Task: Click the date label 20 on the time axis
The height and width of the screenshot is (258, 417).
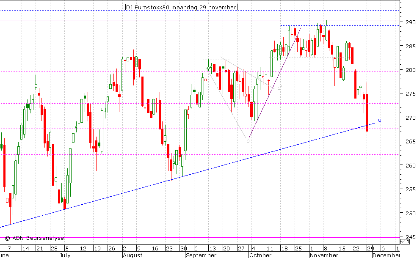Action: point(226,248)
